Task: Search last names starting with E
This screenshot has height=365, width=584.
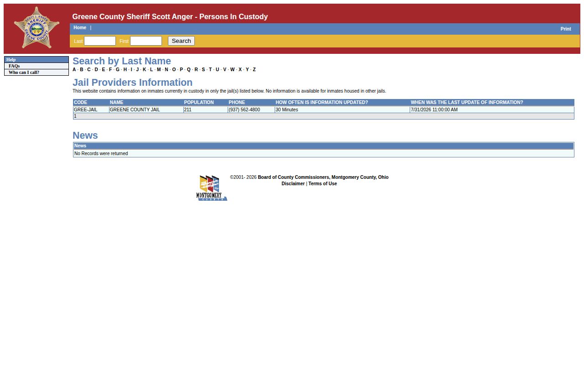Action: pos(104,70)
